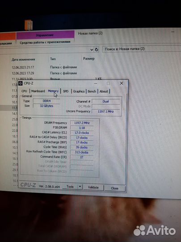Click the Close button in CPU-Z
Screen dimensions: 181x242
115,188
